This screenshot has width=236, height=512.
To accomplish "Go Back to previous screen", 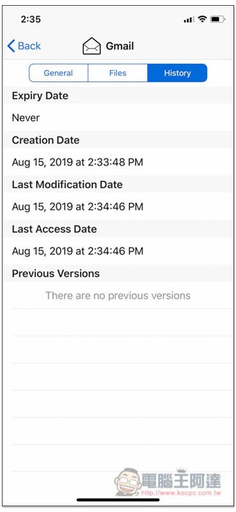I will (x=24, y=46).
